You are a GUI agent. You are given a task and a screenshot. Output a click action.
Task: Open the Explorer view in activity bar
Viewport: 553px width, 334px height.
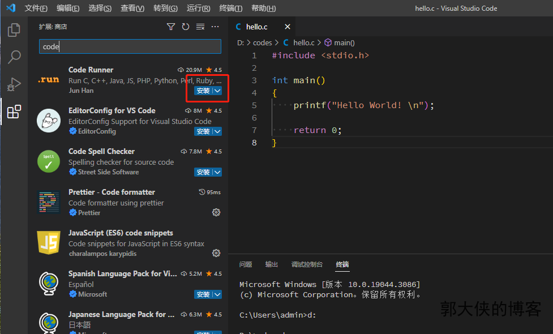click(x=14, y=30)
